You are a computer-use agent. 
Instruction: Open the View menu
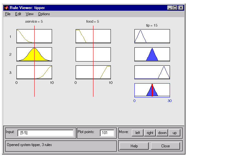tap(29, 14)
